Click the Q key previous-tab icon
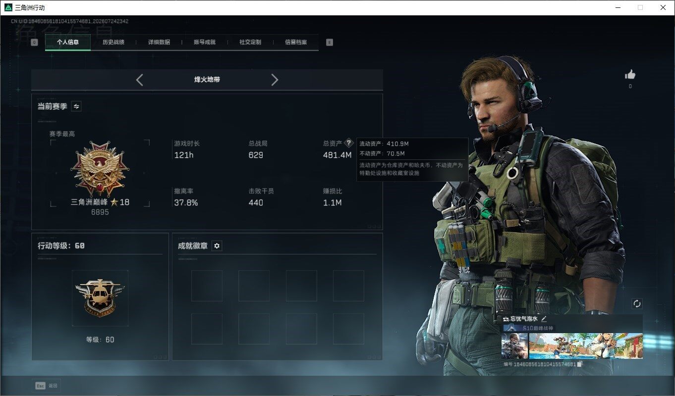This screenshot has width=675, height=396. point(34,43)
